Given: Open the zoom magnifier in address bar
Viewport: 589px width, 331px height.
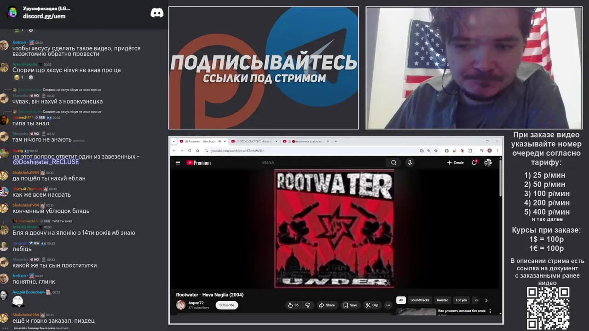Looking at the screenshot, I should click(429, 150).
